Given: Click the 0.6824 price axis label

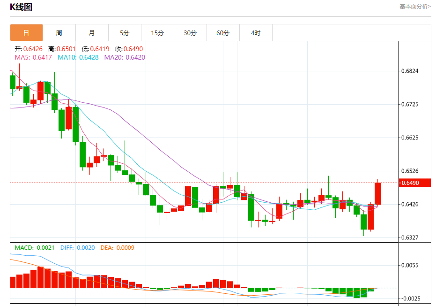Looking at the screenshot, I should [x=410, y=71].
